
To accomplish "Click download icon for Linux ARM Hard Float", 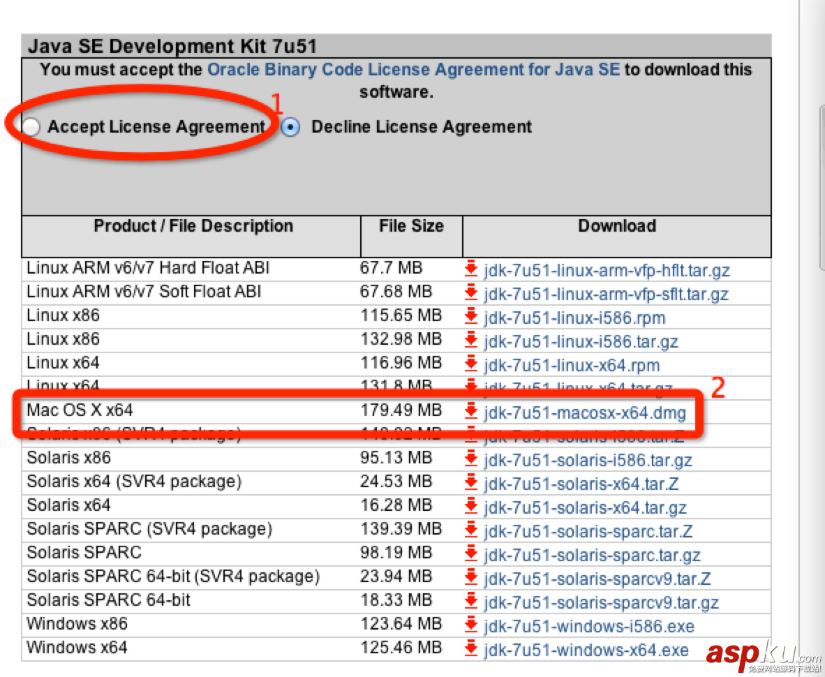I will [x=471, y=269].
